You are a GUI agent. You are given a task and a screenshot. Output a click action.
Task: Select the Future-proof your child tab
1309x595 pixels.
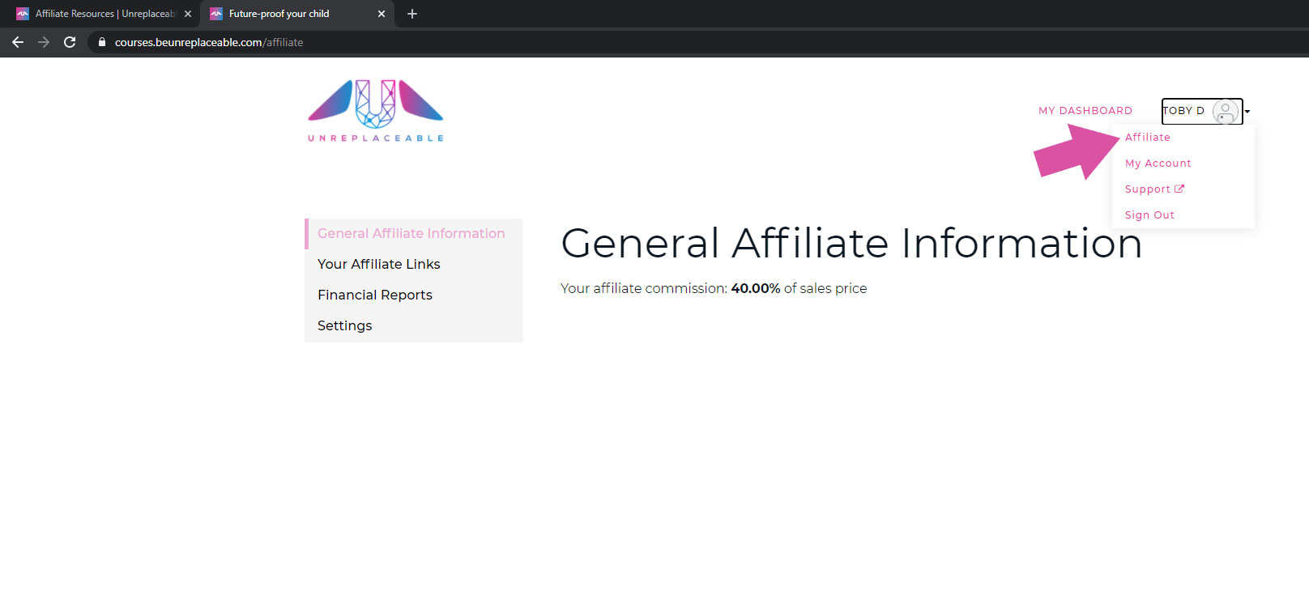coord(297,14)
